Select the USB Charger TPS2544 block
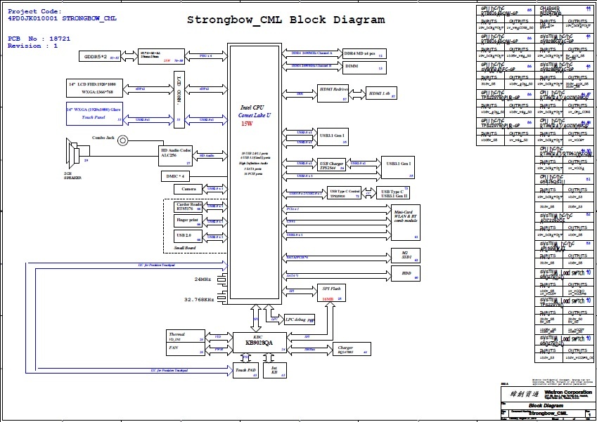This screenshot has width=597, height=422. 332,164
